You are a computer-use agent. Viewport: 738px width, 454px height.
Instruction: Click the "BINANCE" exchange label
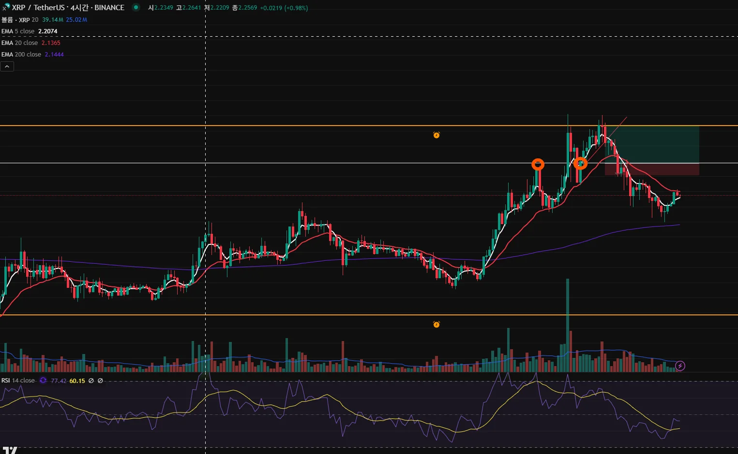click(x=109, y=8)
